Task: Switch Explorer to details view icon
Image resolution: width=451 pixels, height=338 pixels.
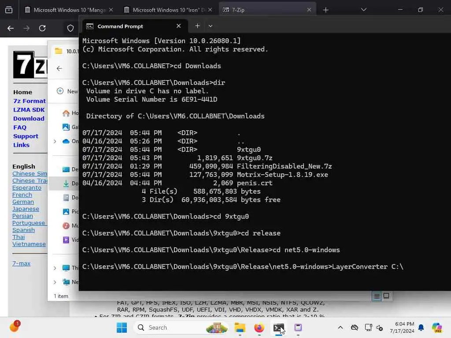Action: click(x=377, y=296)
